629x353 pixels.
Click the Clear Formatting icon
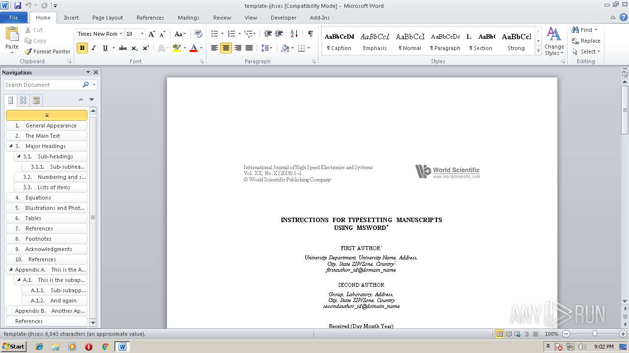pos(199,34)
